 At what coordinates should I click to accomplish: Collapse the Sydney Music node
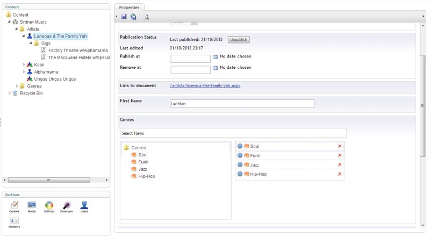(x=9, y=21)
